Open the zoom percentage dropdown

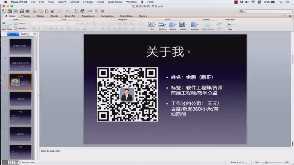(96, 11)
